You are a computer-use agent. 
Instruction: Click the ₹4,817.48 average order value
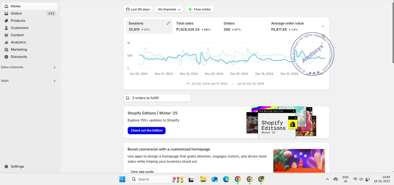(279, 30)
